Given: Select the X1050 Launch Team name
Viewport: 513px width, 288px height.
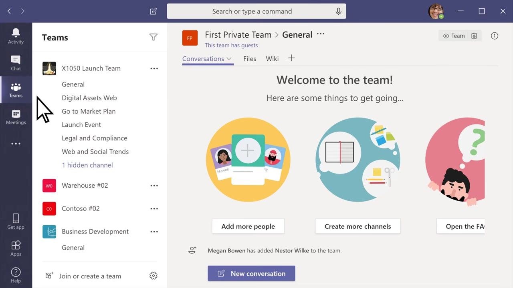Looking at the screenshot, I should (91, 68).
